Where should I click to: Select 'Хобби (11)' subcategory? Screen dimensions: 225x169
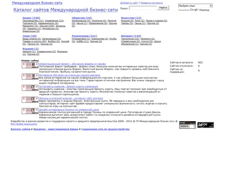tap(83, 41)
